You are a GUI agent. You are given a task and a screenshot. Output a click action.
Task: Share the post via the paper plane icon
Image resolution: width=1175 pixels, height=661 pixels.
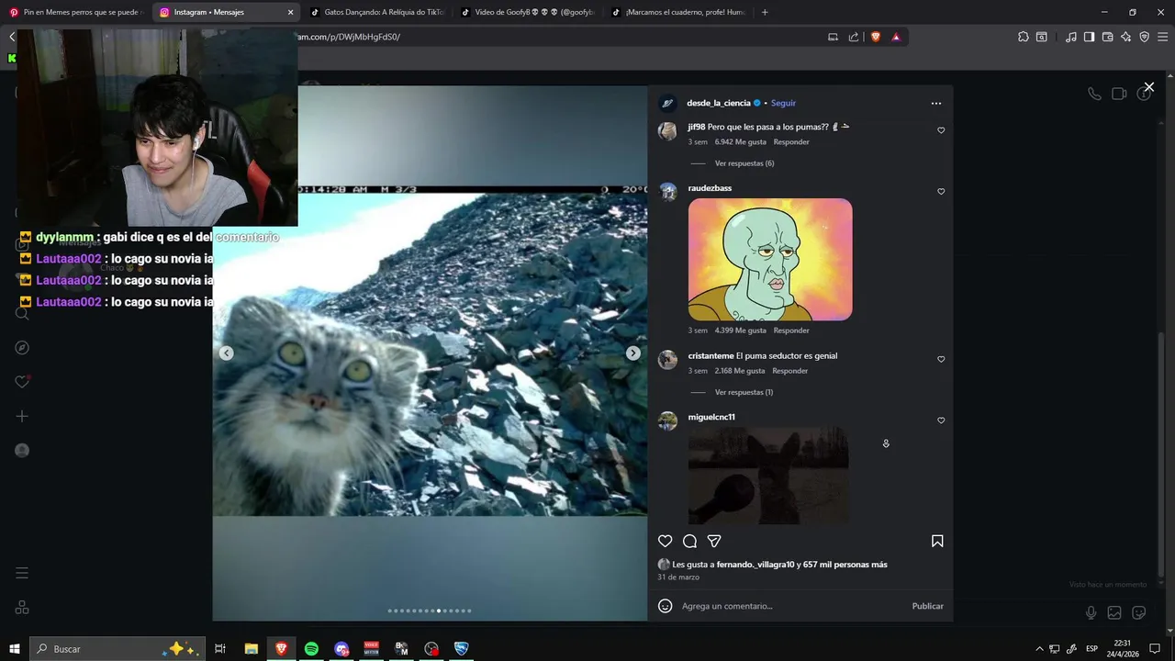(x=714, y=541)
